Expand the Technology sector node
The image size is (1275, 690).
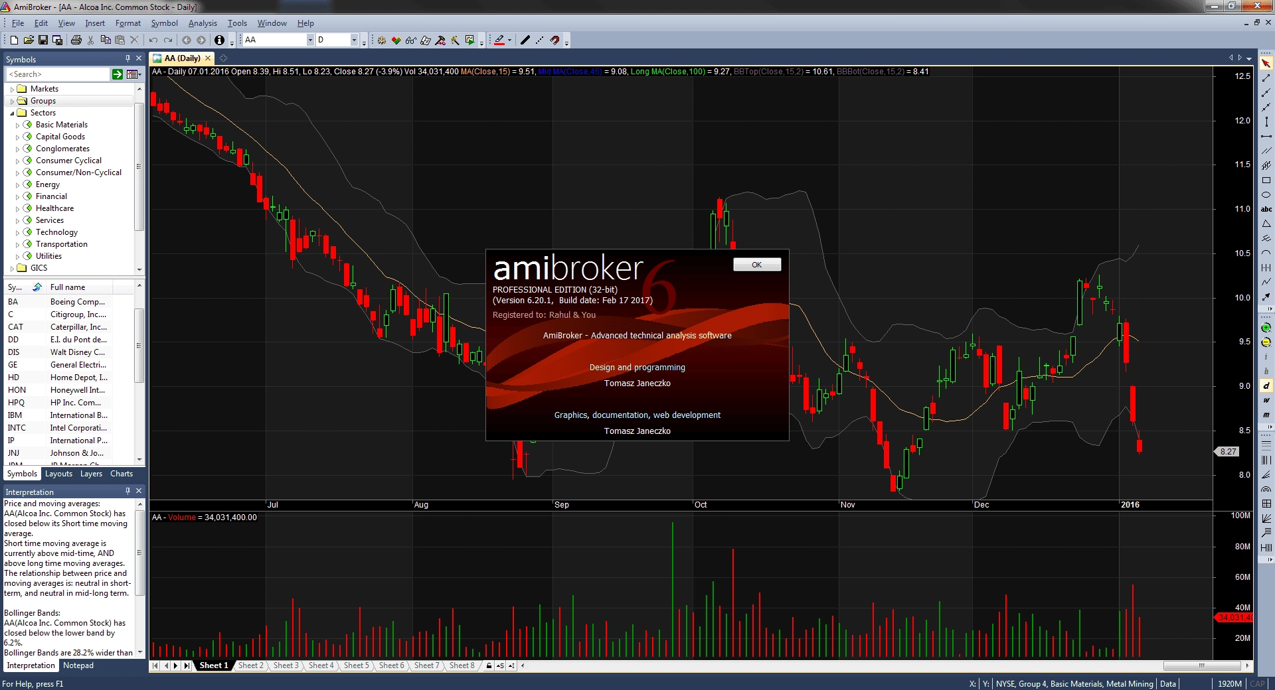pos(18,232)
